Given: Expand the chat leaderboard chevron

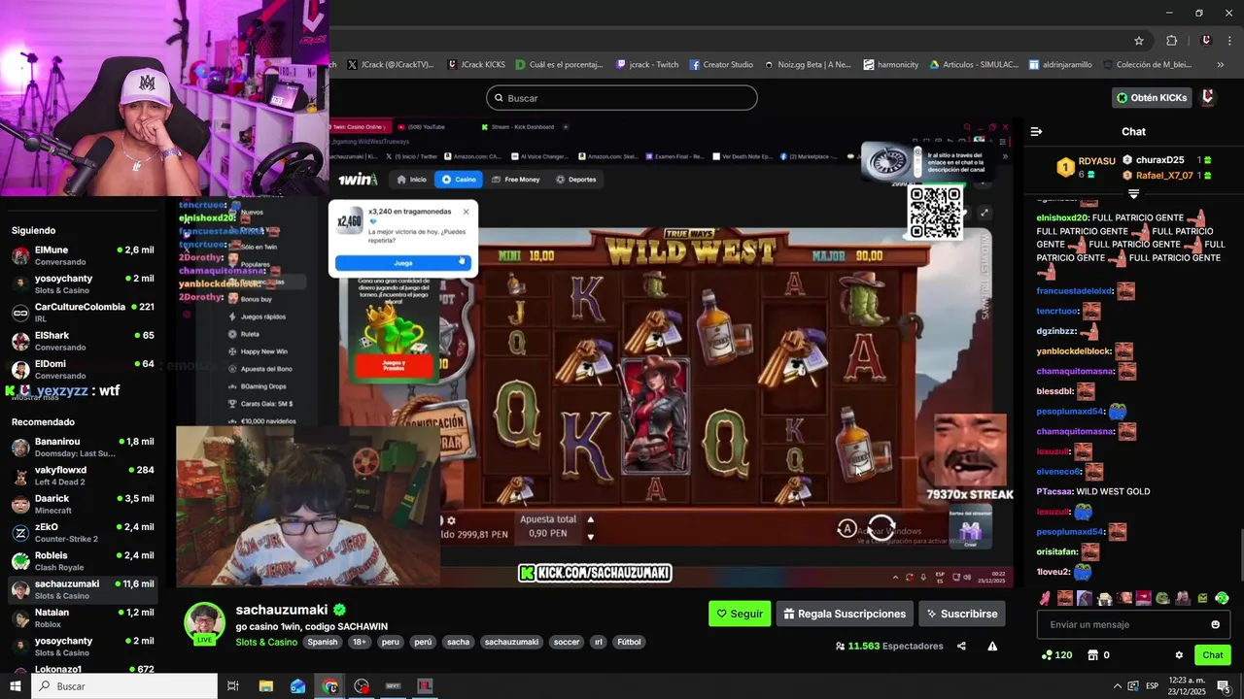Looking at the screenshot, I should (1133, 194).
